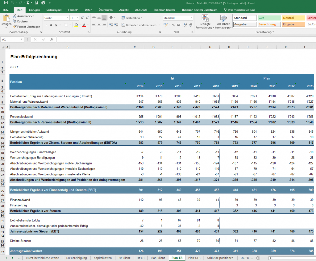Apply red font color to text
Image resolution: width=316 pixels, height=261 pixels.
tap(84, 25)
